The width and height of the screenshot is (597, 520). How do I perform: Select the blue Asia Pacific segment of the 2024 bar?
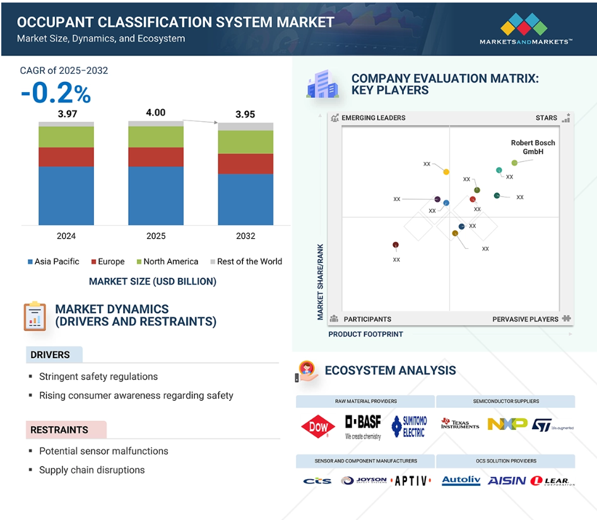coord(66,195)
